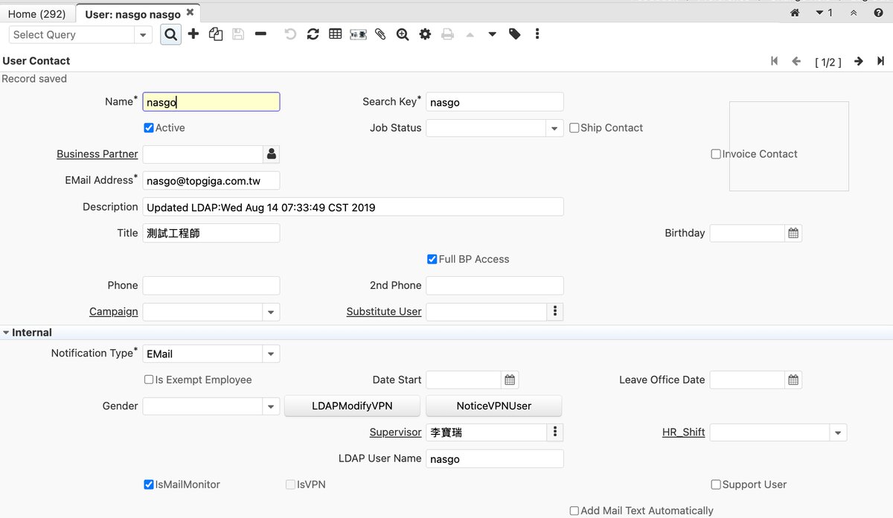Open the open-windows dropdown showing 1

pyautogui.click(x=825, y=13)
